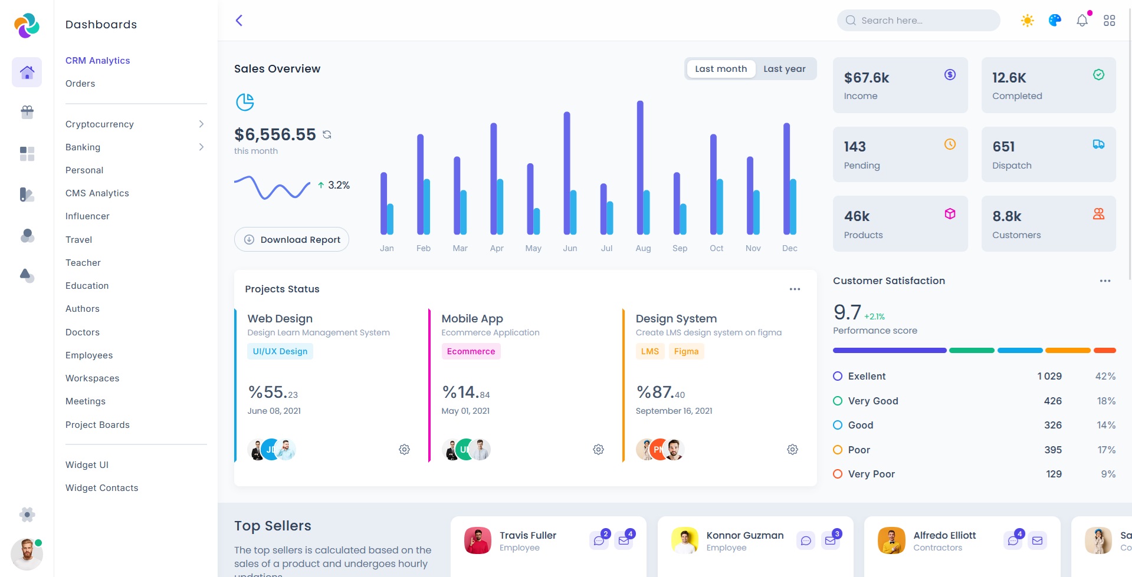This screenshot has width=1132, height=577.
Task: Go to the Orders dashboard
Action: [x=80, y=83]
